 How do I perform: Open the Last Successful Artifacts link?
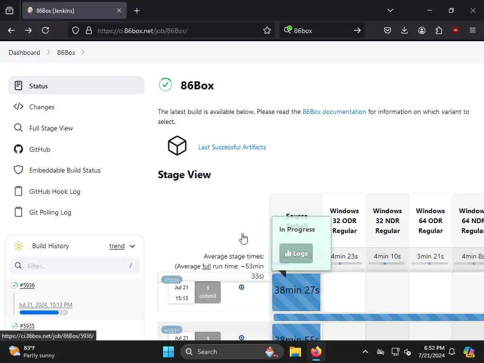pos(232,147)
